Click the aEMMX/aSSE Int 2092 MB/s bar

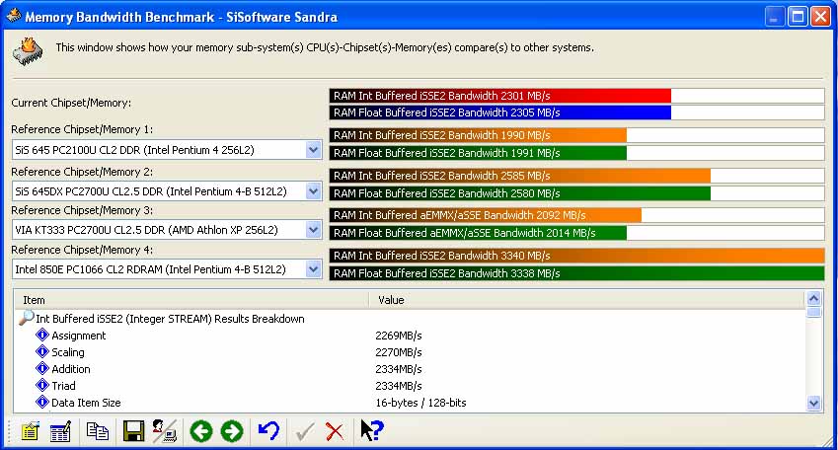486,215
